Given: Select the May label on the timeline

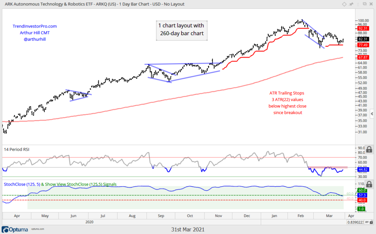Looking at the screenshot, I should [x=44, y=216].
